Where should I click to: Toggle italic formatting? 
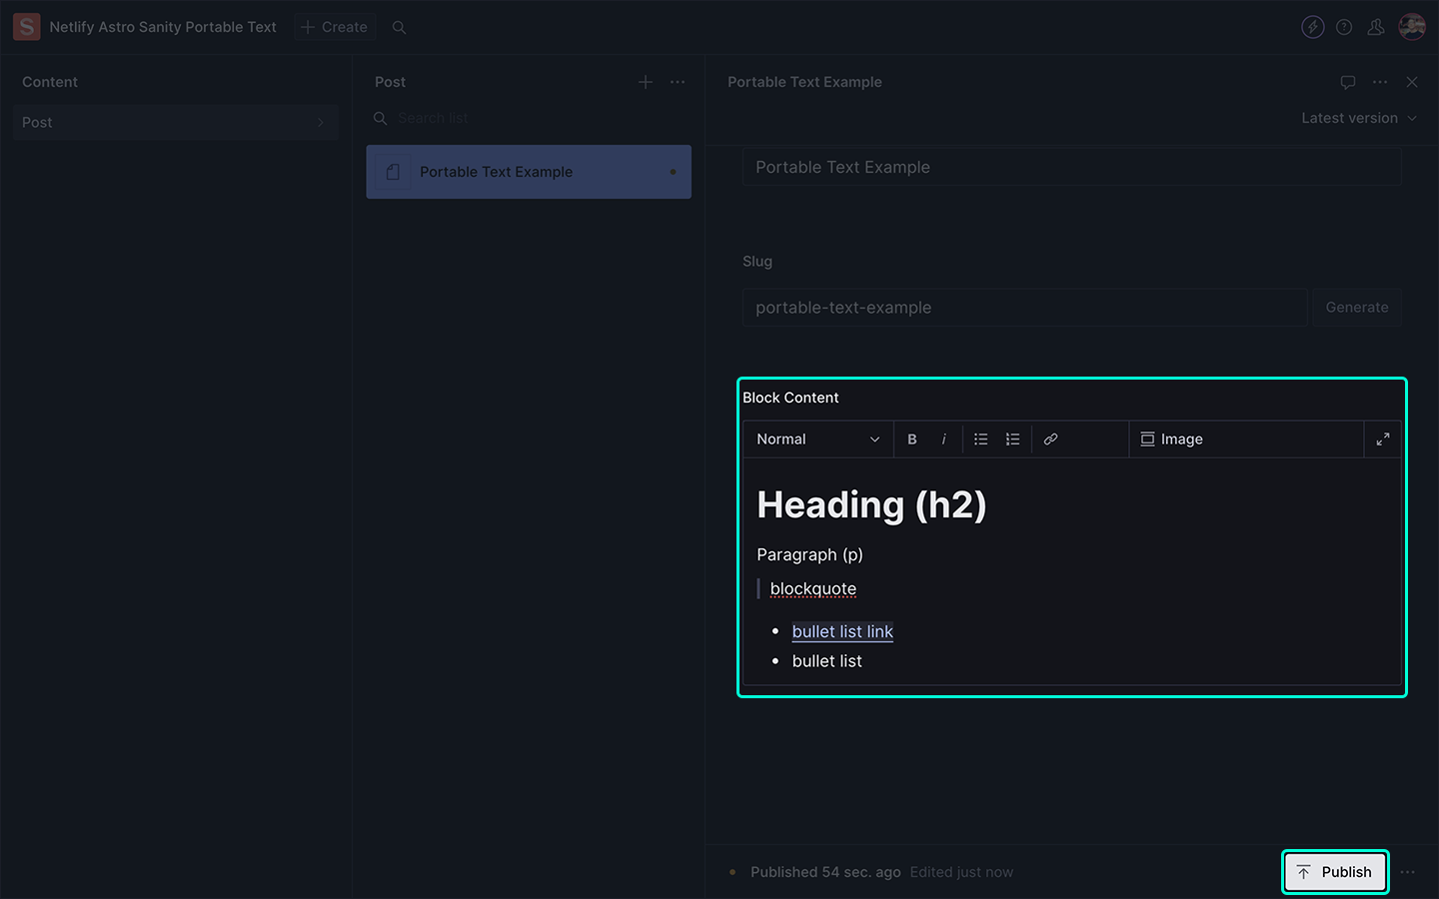(x=944, y=440)
